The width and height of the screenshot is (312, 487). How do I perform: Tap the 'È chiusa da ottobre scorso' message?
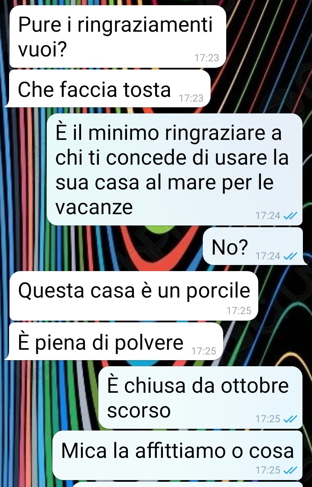pos(200,398)
